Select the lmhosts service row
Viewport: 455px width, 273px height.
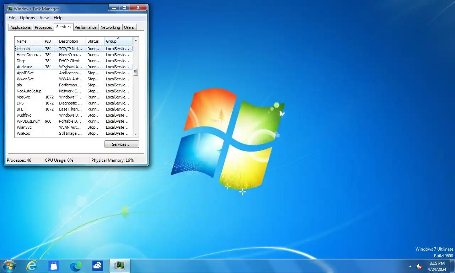click(x=74, y=49)
